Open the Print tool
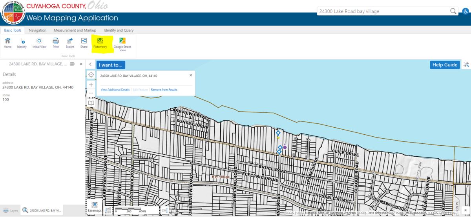The image size is (471, 217). [56, 43]
